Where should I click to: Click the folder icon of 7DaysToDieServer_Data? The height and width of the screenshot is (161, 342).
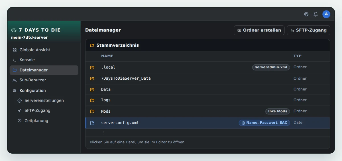point(92,79)
